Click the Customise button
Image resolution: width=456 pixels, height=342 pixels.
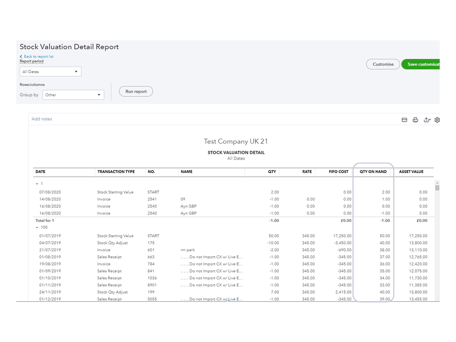pos(383,64)
